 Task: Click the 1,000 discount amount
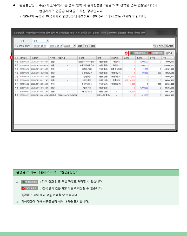pos(159,84)
